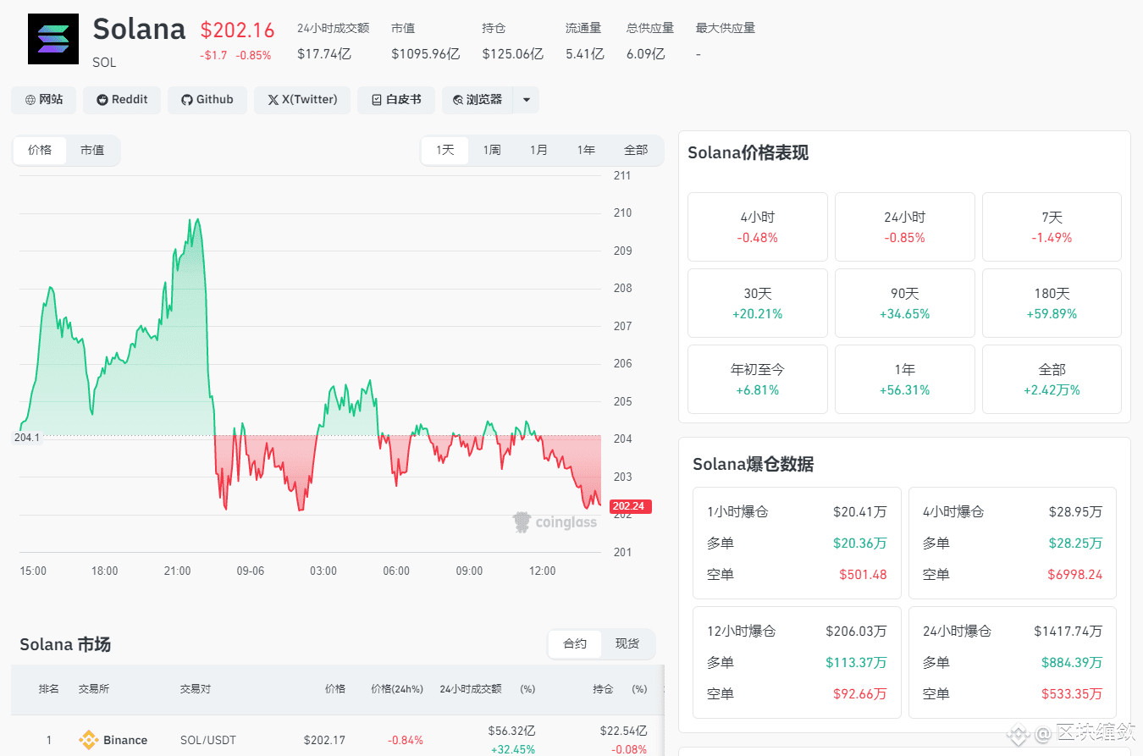The width and height of the screenshot is (1143, 756).
Task: Click the 全部 +2.42万% performance card
Action: click(1052, 379)
